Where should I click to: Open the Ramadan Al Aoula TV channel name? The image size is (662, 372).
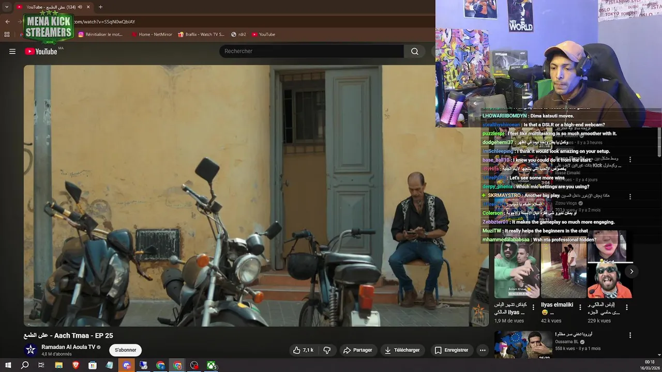[68, 347]
